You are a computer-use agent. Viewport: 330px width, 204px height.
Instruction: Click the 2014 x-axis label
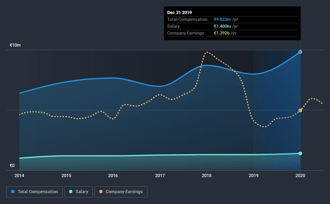(19, 175)
